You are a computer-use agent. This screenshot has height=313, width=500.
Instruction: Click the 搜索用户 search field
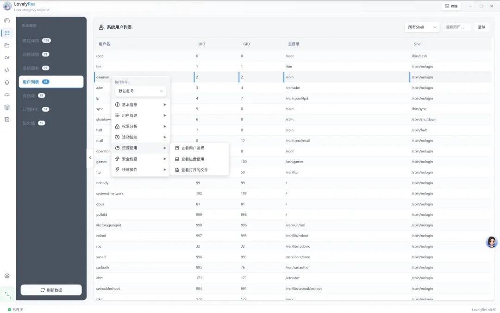pos(456,27)
